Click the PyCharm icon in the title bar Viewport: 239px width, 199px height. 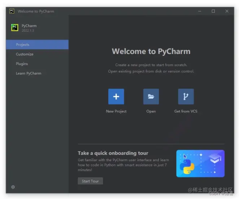pyautogui.click(x=12, y=11)
